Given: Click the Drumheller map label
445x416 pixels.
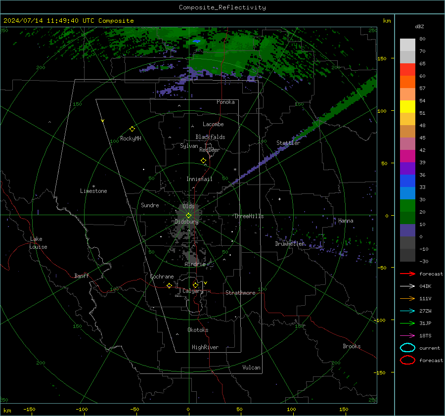Looking at the screenshot, I should pyautogui.click(x=289, y=244).
